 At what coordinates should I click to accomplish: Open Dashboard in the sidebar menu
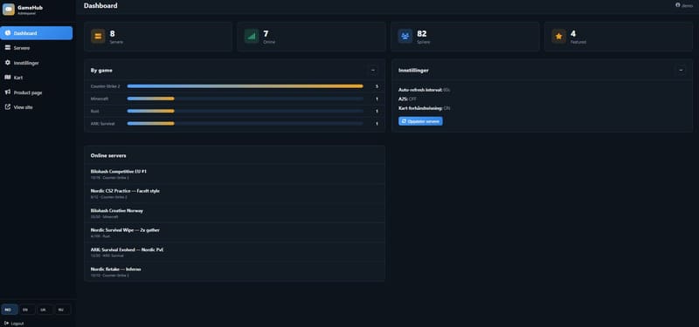click(x=37, y=33)
